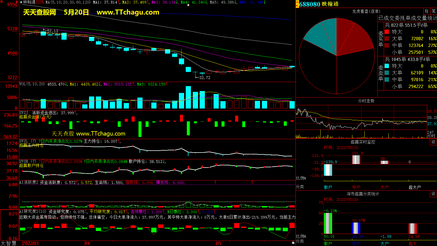Image resolution: width=437 pixels, height=246 pixels.
Task: Switch 龙虎看盘 to 柱 bar view
Action: pyautogui.click(x=427, y=11)
